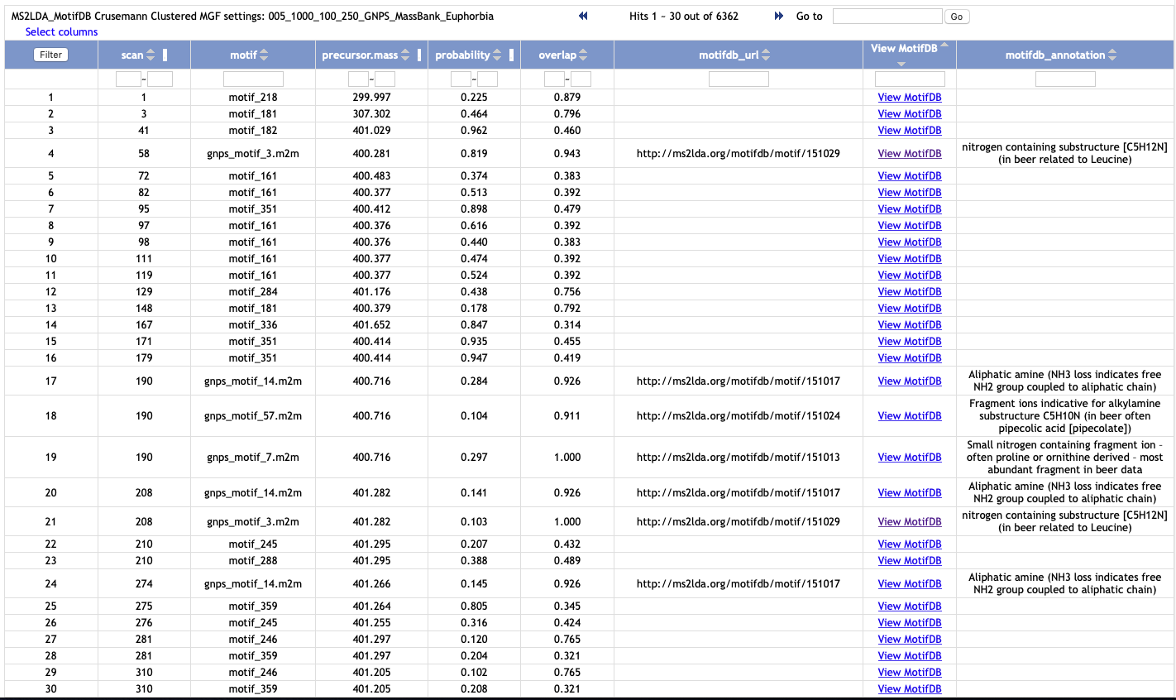Click the 'Hits 1 ~ 30 out of 6362' text
Image resolution: width=1176 pixels, height=700 pixels.
pos(684,17)
